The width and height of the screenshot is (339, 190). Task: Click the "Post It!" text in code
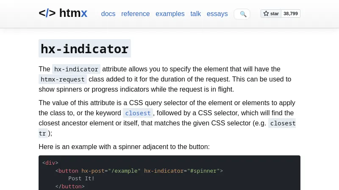click(81, 179)
